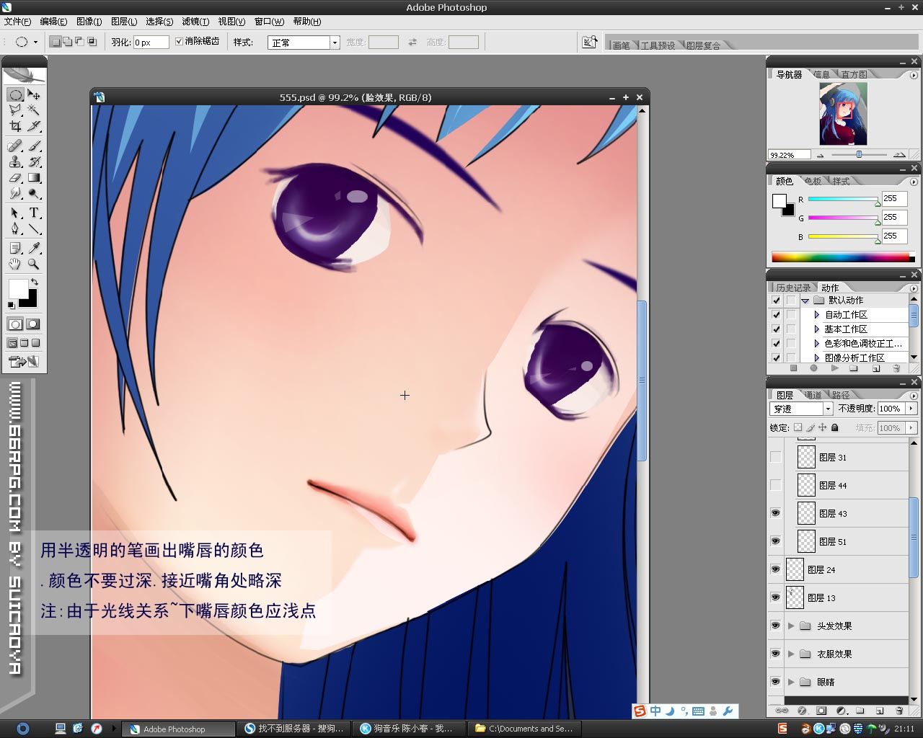Expand the 头发效果 layer group

[791, 626]
